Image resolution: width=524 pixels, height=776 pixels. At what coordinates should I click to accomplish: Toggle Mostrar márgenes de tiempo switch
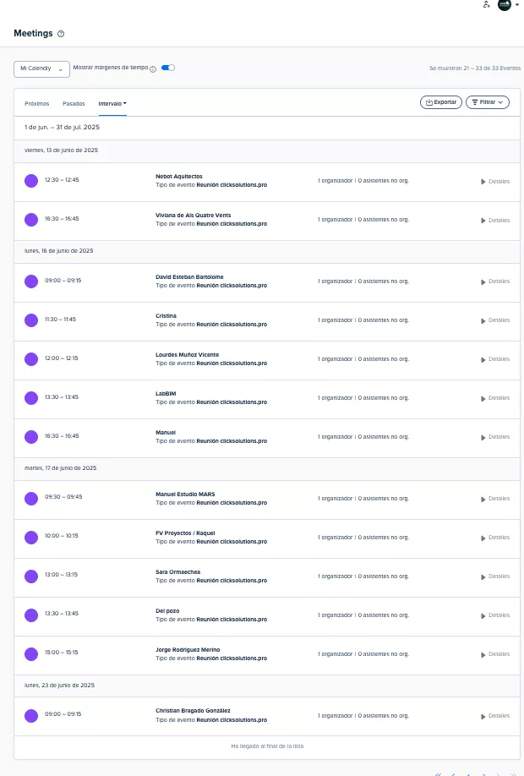(x=168, y=68)
